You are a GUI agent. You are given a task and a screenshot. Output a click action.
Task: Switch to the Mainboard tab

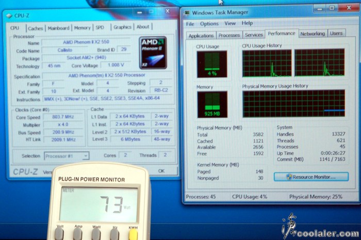[58, 28]
